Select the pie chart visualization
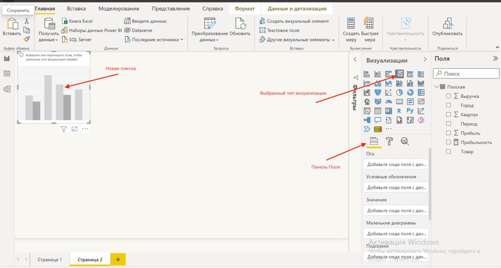The image size is (501, 268). 399,92
